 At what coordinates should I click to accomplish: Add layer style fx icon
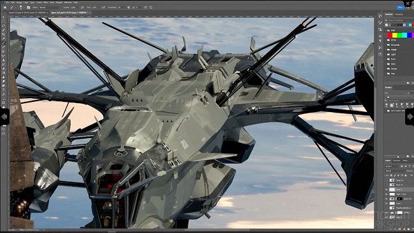point(396,229)
